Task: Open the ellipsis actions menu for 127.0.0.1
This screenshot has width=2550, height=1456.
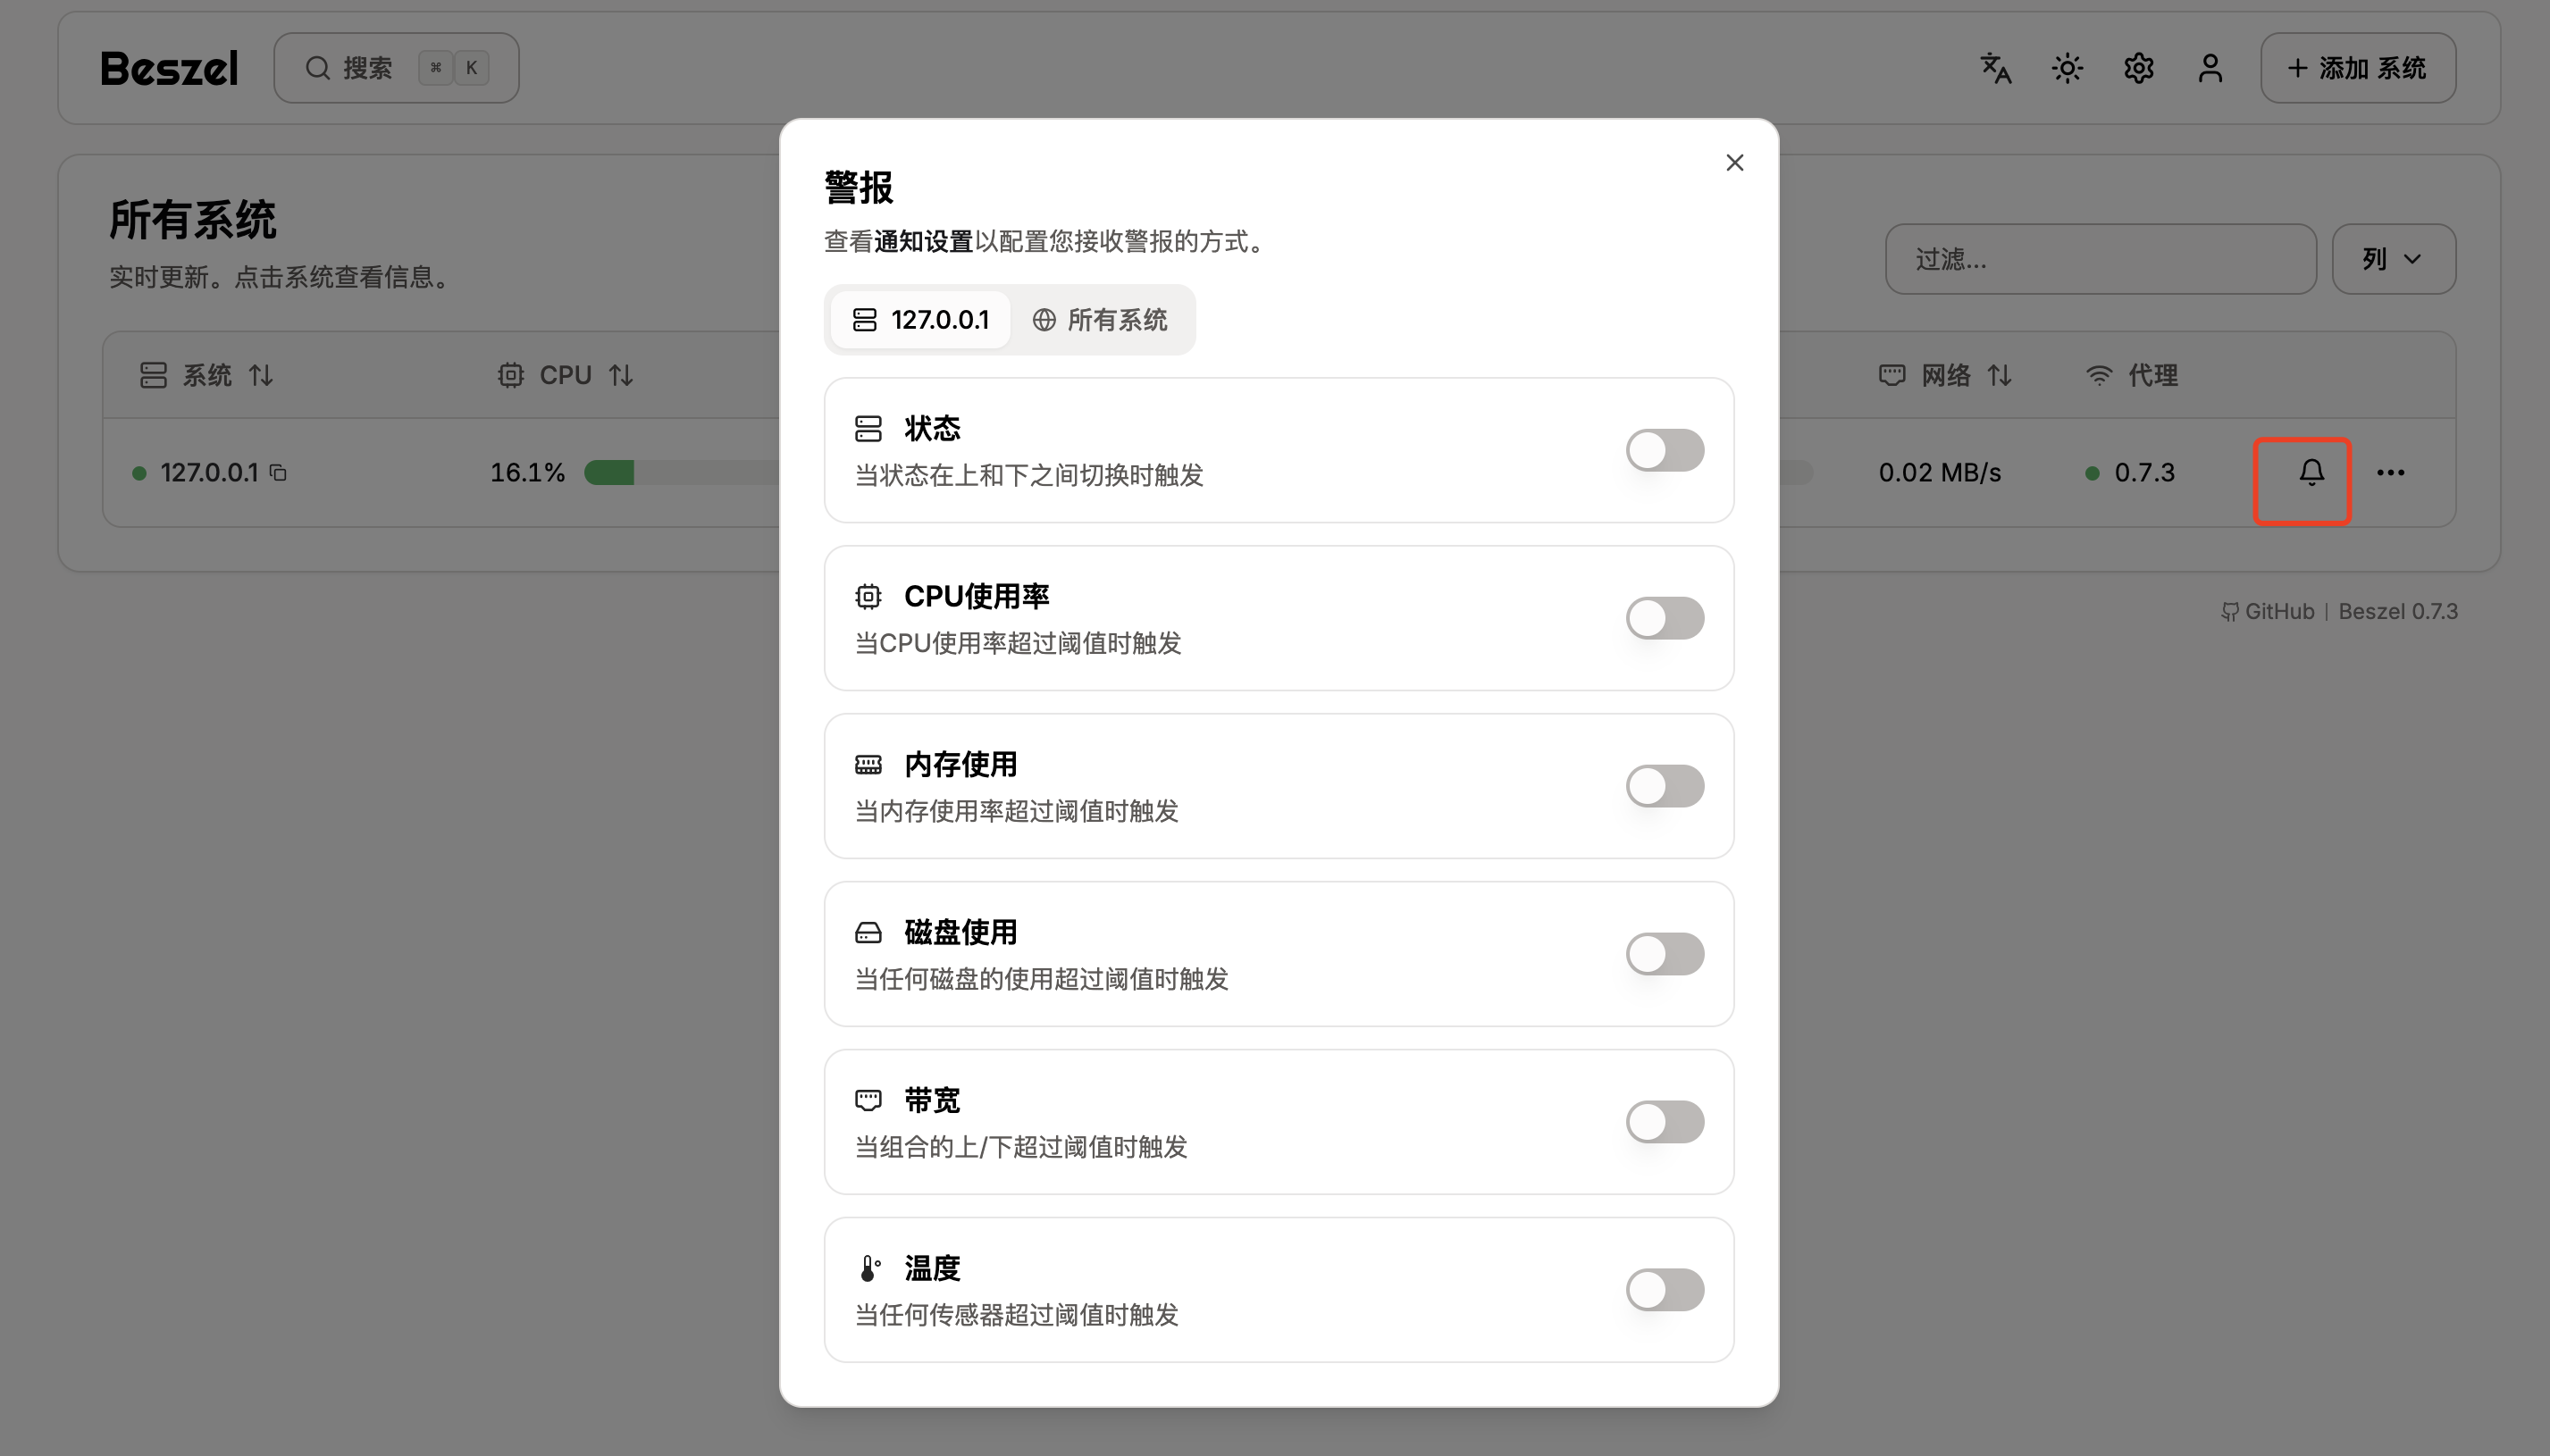Action: tap(2391, 472)
